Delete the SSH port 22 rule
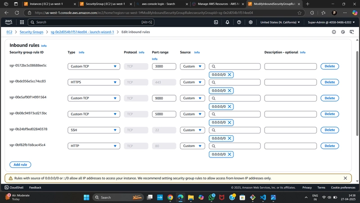The width and height of the screenshot is (360, 203). (x=330, y=130)
